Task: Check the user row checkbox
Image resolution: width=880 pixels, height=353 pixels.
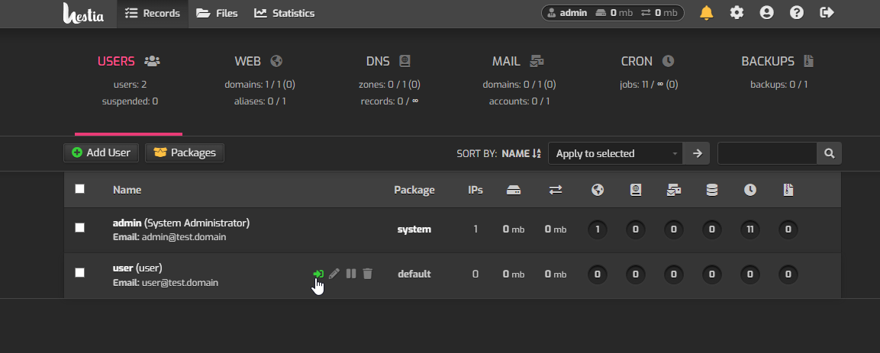Action: [79, 272]
